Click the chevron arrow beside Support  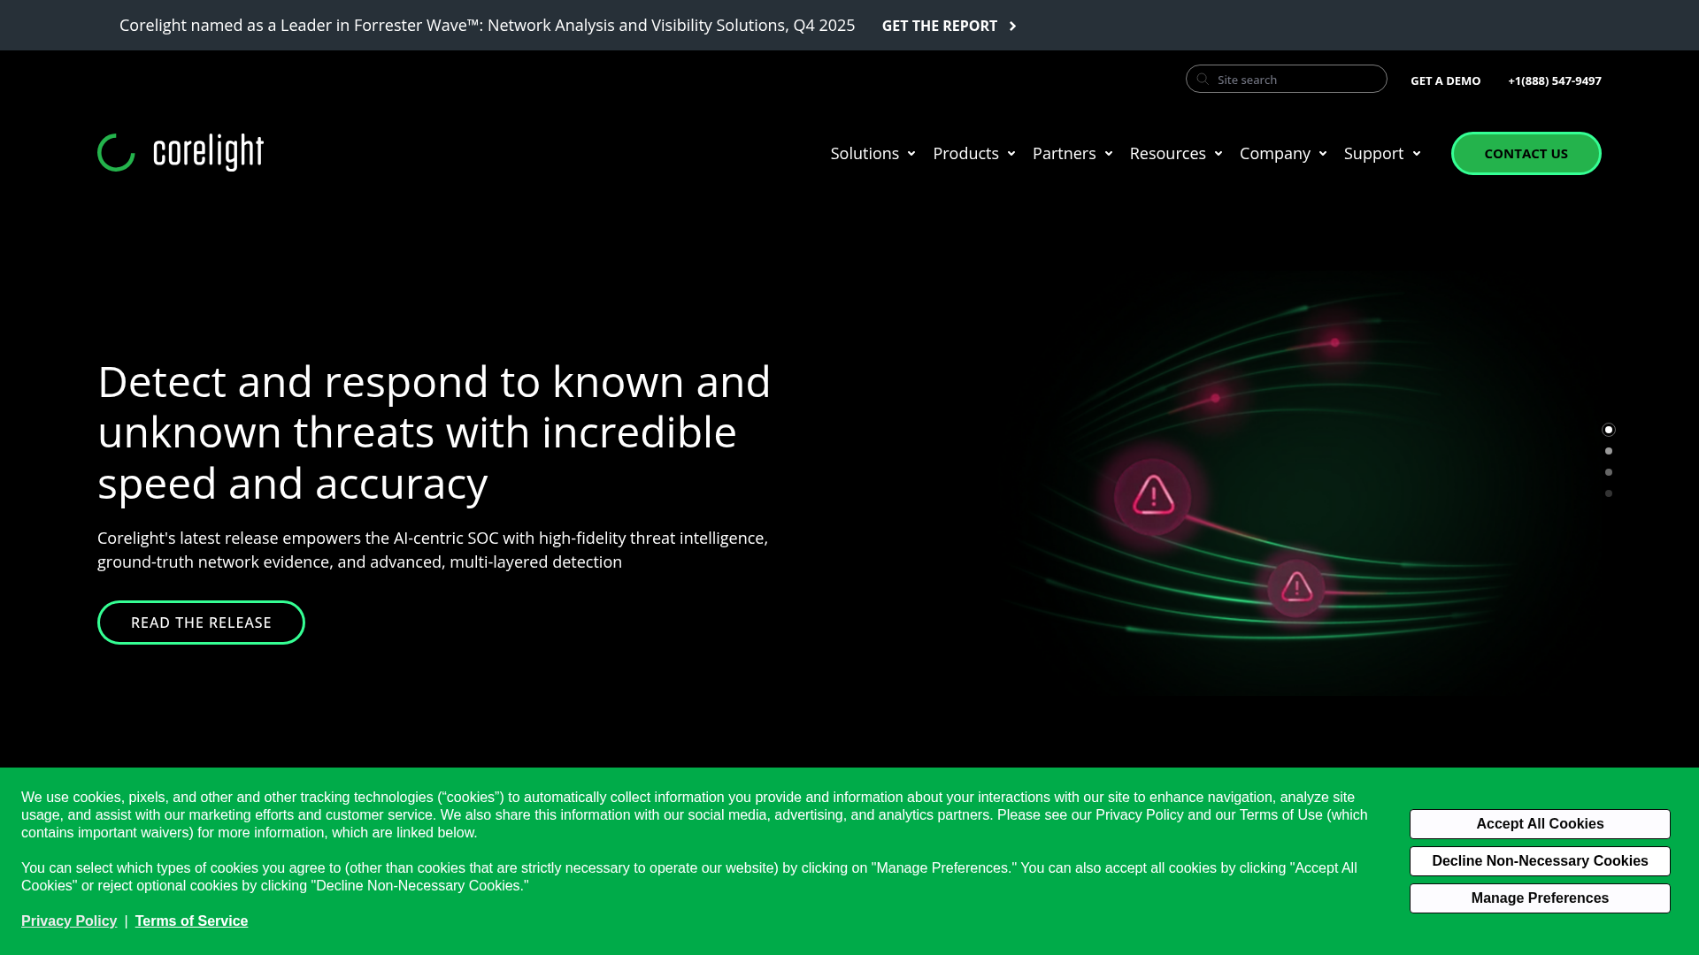pos(1417,154)
